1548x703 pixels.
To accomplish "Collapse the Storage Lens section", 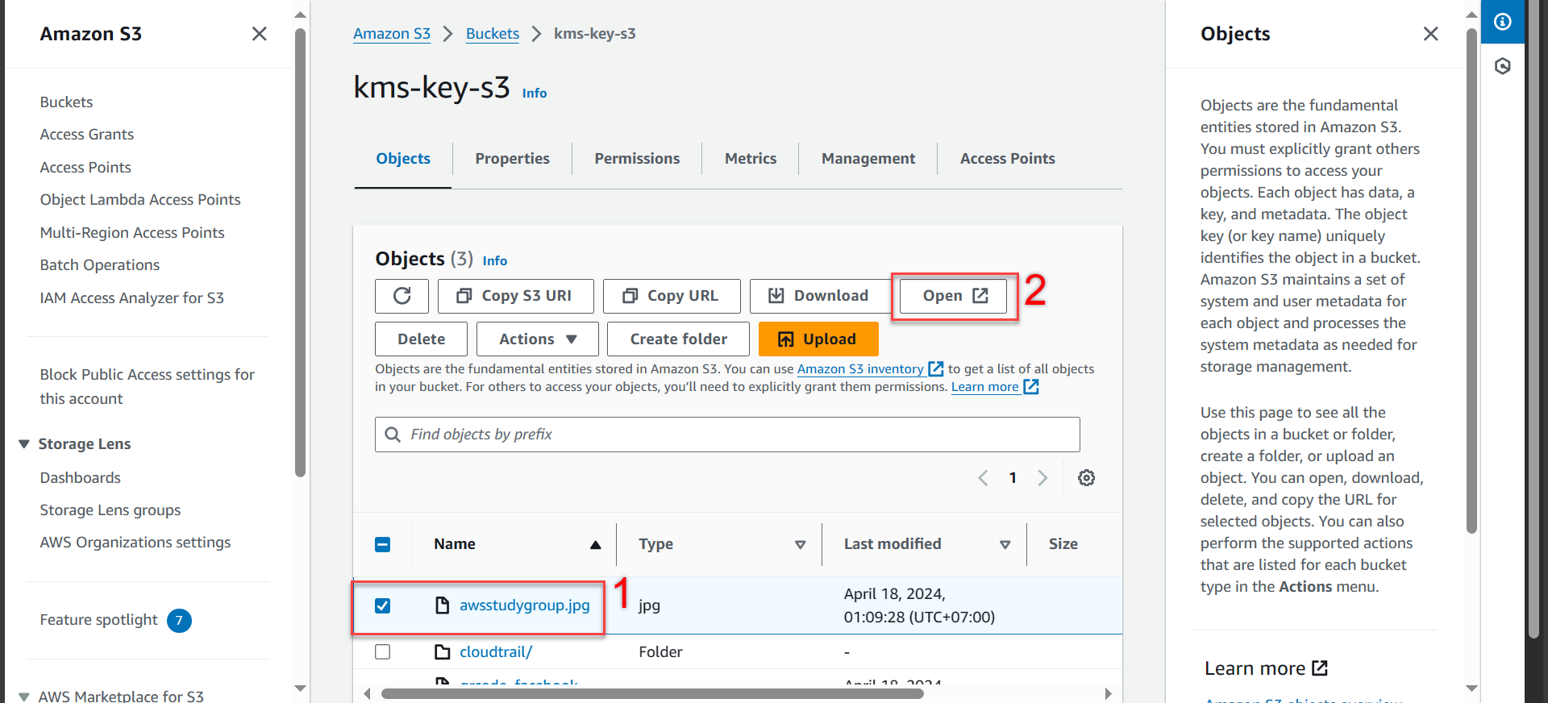I will point(24,444).
